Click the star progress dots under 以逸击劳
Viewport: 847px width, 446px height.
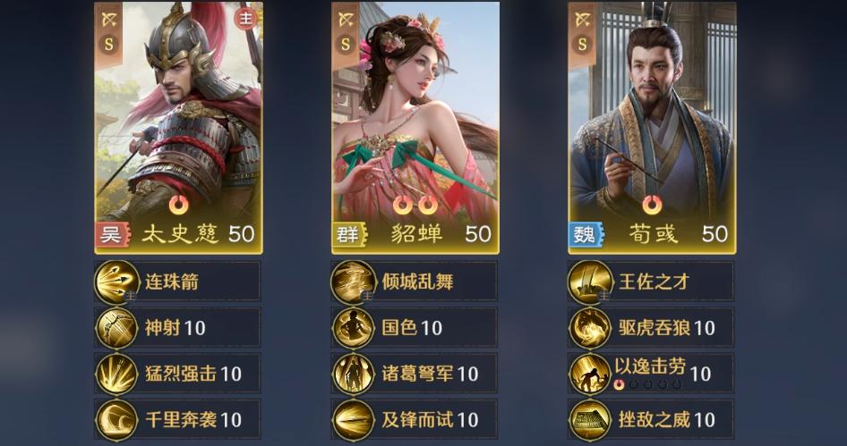(647, 384)
